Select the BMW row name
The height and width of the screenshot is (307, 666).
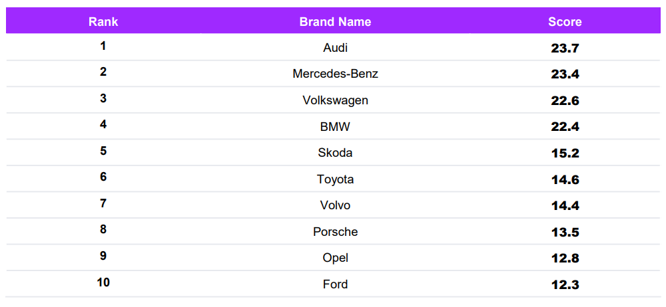(x=335, y=126)
